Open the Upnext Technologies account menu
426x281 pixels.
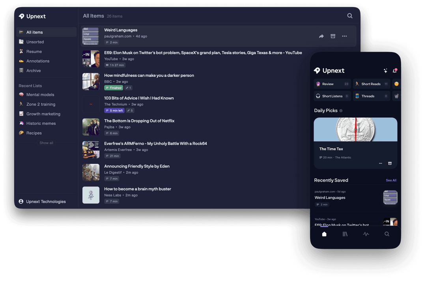point(42,201)
